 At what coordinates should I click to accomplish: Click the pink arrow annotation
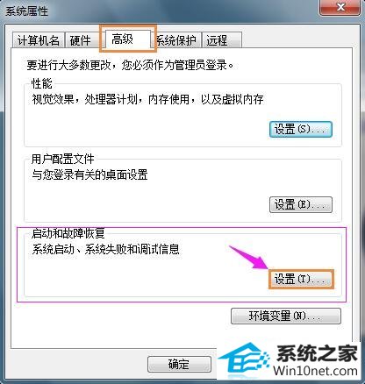click(x=249, y=257)
